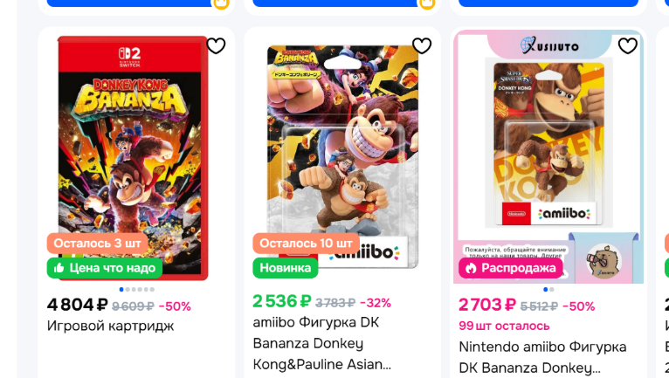This screenshot has height=378, width=669.
Task: Click the 'Осталось 3 шт' stock badge
Action: (97, 244)
